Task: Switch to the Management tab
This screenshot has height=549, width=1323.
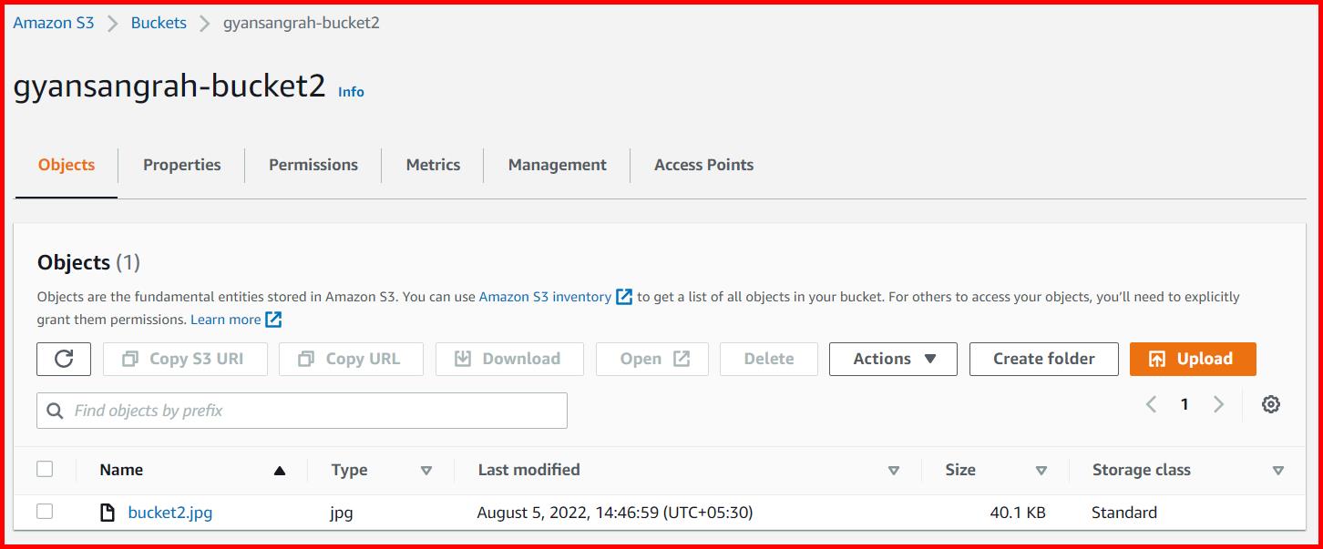Action: (x=557, y=165)
